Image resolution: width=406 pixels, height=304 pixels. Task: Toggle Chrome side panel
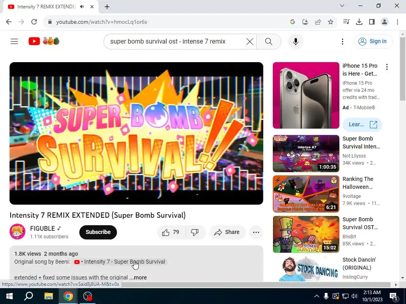click(x=372, y=22)
